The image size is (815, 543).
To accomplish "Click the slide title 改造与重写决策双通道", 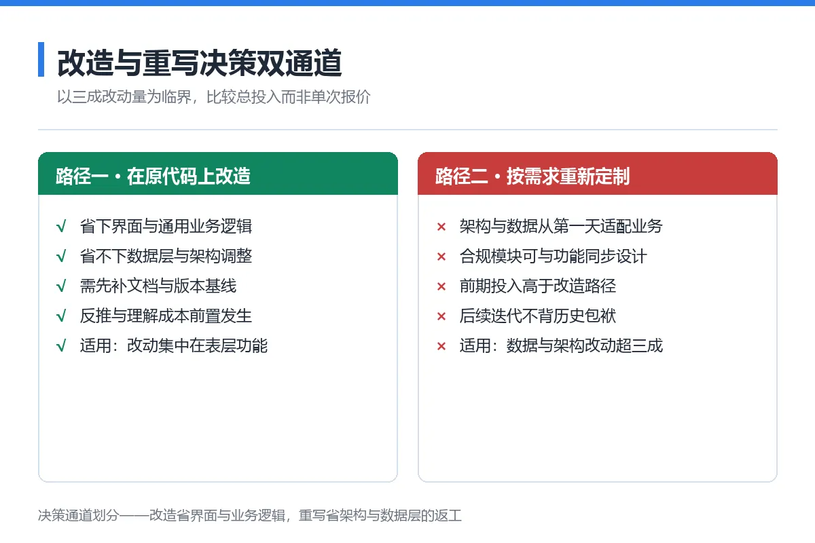I will tap(199, 63).
